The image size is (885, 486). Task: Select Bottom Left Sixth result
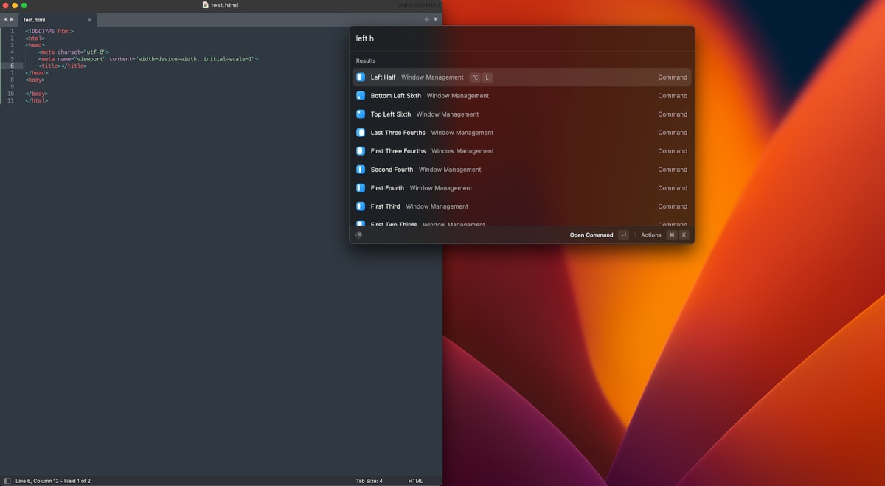tap(522, 96)
